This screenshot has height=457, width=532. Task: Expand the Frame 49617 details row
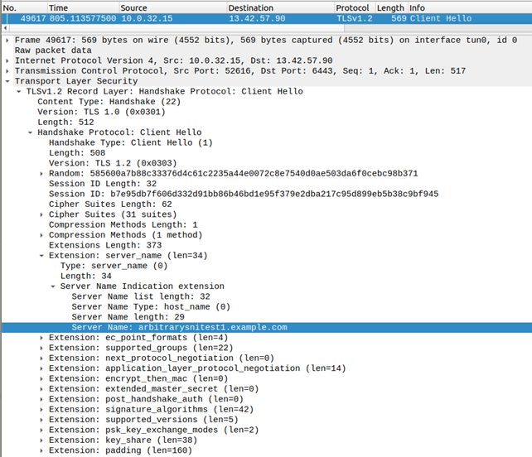(x=7, y=40)
